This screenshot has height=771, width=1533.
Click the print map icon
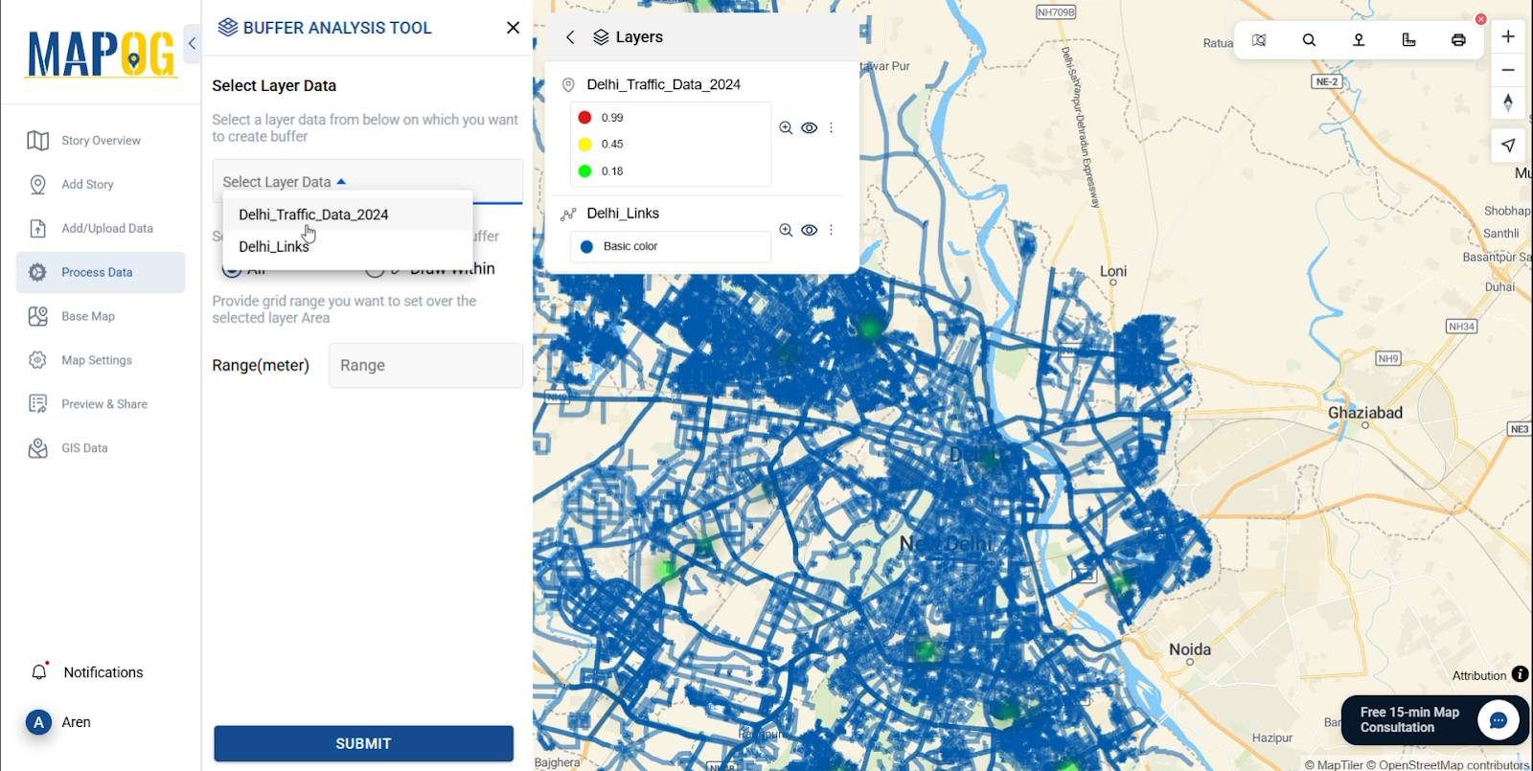[x=1458, y=40]
